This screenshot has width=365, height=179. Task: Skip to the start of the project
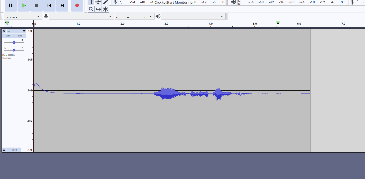(x=49, y=5)
